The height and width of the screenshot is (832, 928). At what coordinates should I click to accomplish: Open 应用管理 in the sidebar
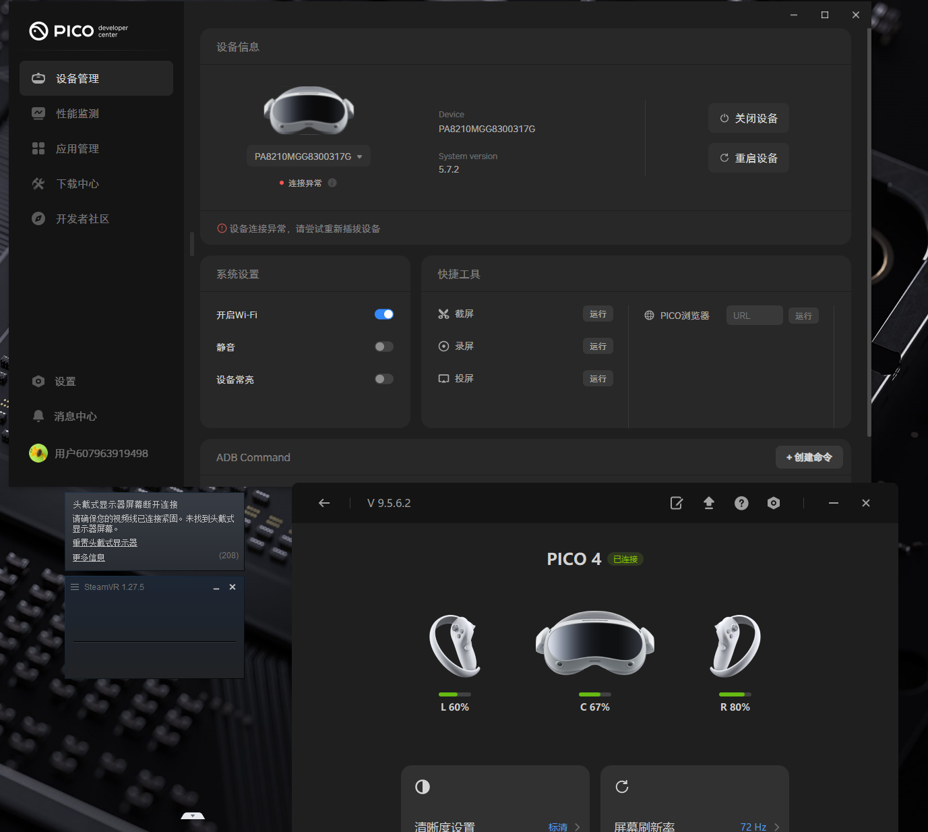[x=96, y=148]
